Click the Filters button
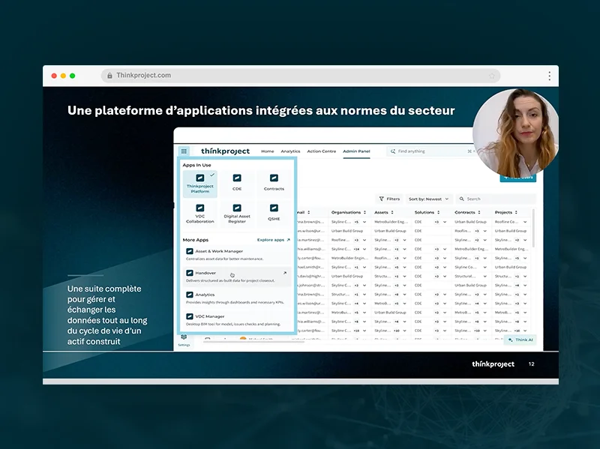600x449 pixels. click(389, 199)
